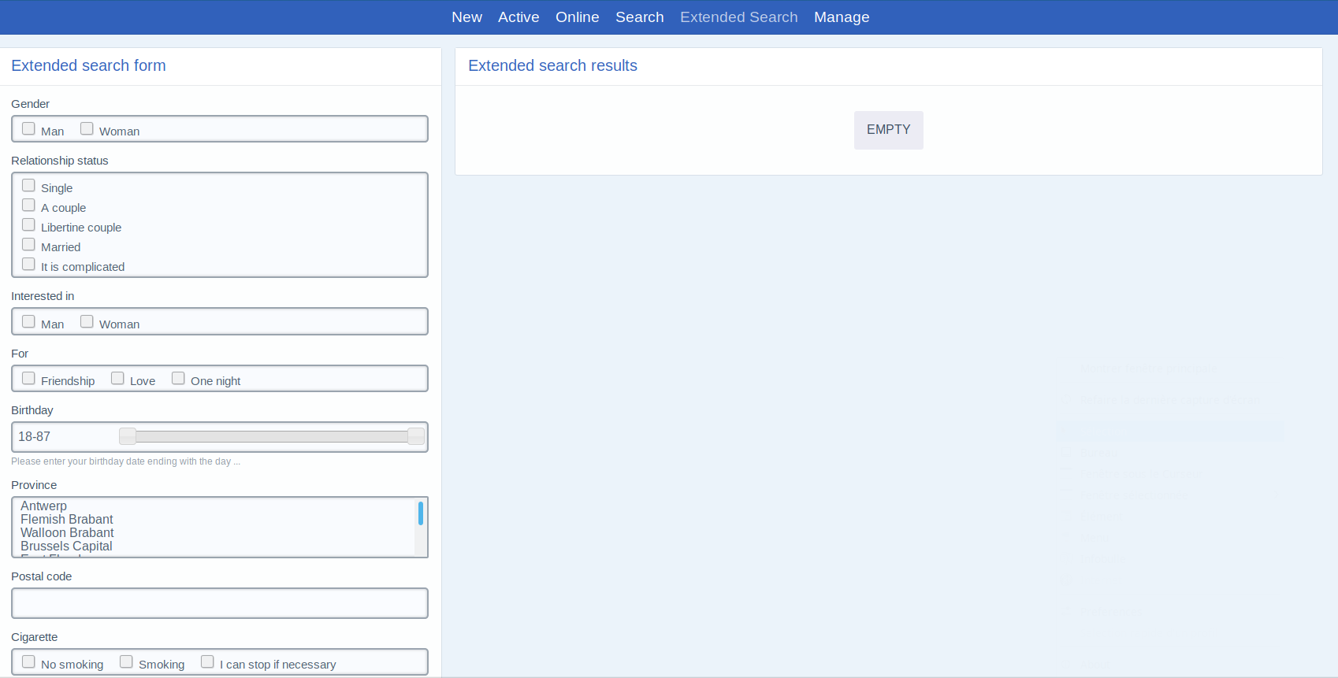Check Woman under Interested in

tap(87, 322)
